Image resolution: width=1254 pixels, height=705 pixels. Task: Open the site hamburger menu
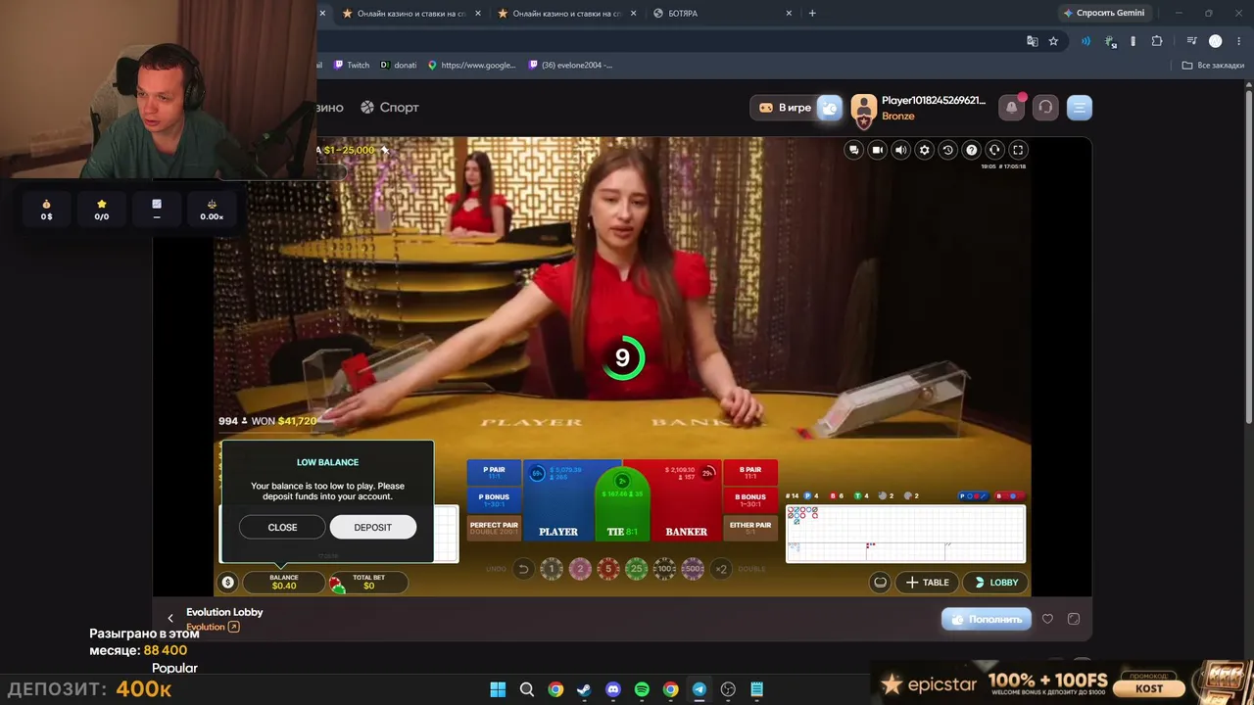click(x=1080, y=108)
